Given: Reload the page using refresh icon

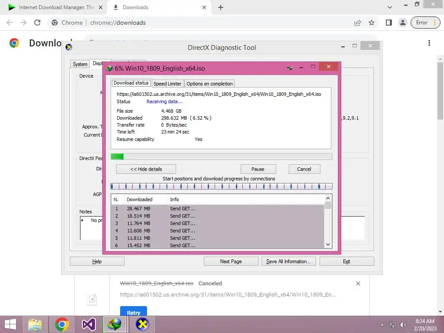Looking at the screenshot, I should (x=37, y=23).
